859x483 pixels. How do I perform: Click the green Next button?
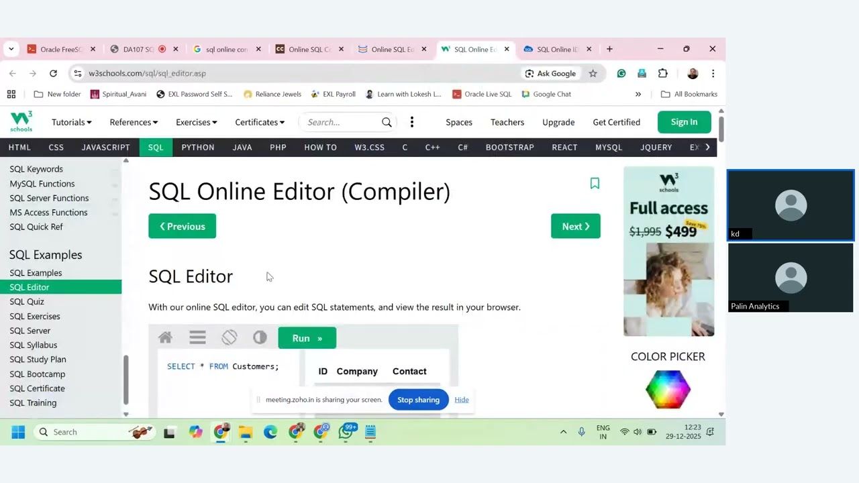point(576,226)
